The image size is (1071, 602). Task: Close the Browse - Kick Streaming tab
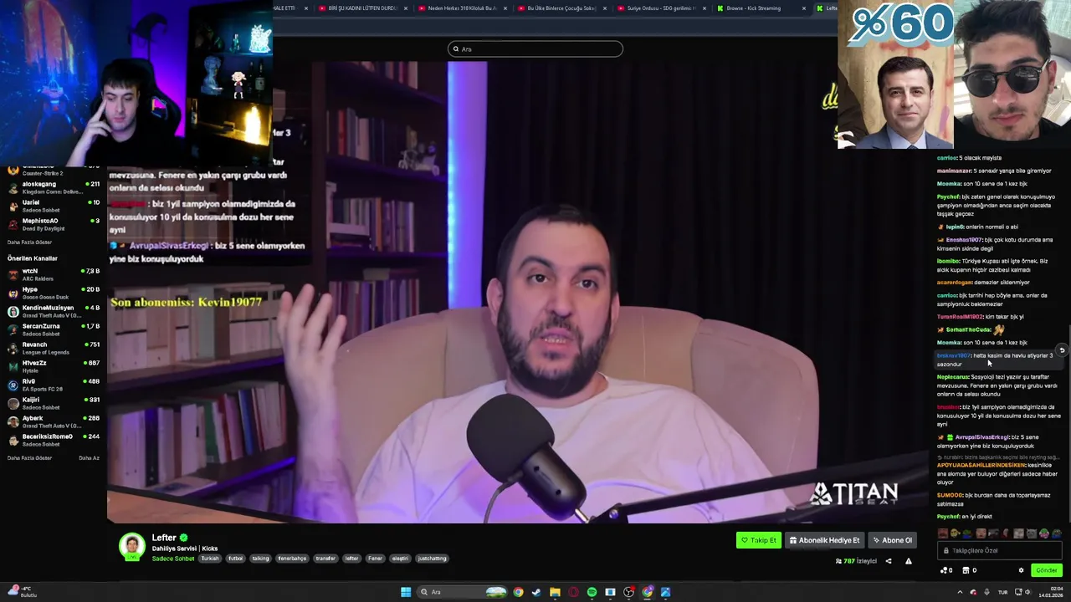803,8
